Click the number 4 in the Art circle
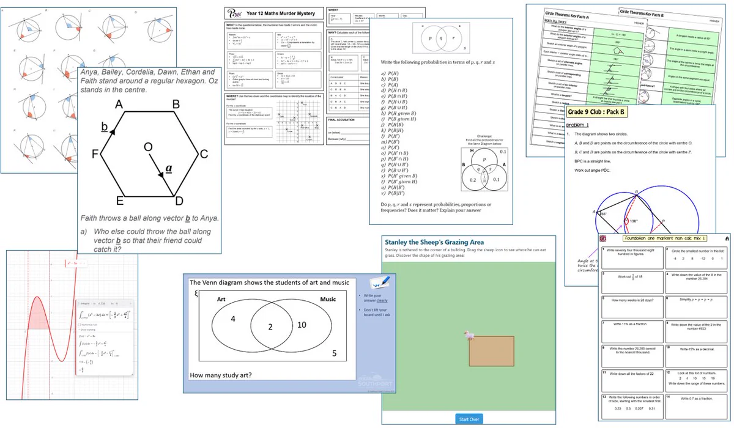The width and height of the screenshot is (734, 428). (x=233, y=319)
